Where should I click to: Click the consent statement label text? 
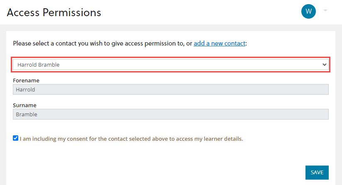[131, 139]
